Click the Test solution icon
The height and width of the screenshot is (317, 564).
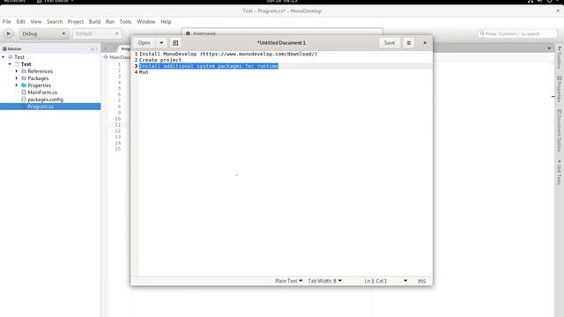pyautogui.click(x=11, y=57)
